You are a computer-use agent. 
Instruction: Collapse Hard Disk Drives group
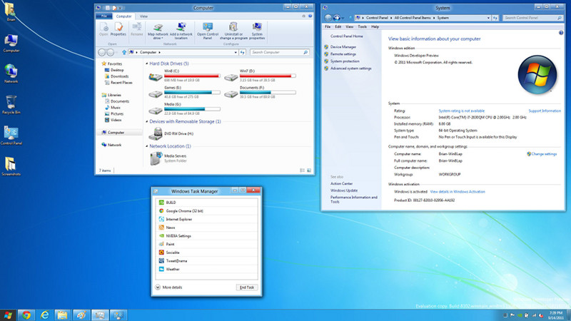[x=147, y=63]
